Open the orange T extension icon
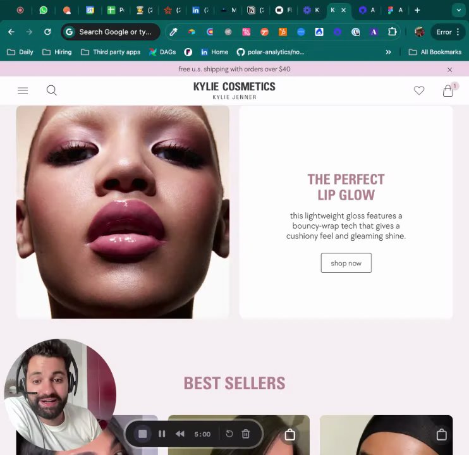The image size is (469, 455). pyautogui.click(x=264, y=32)
